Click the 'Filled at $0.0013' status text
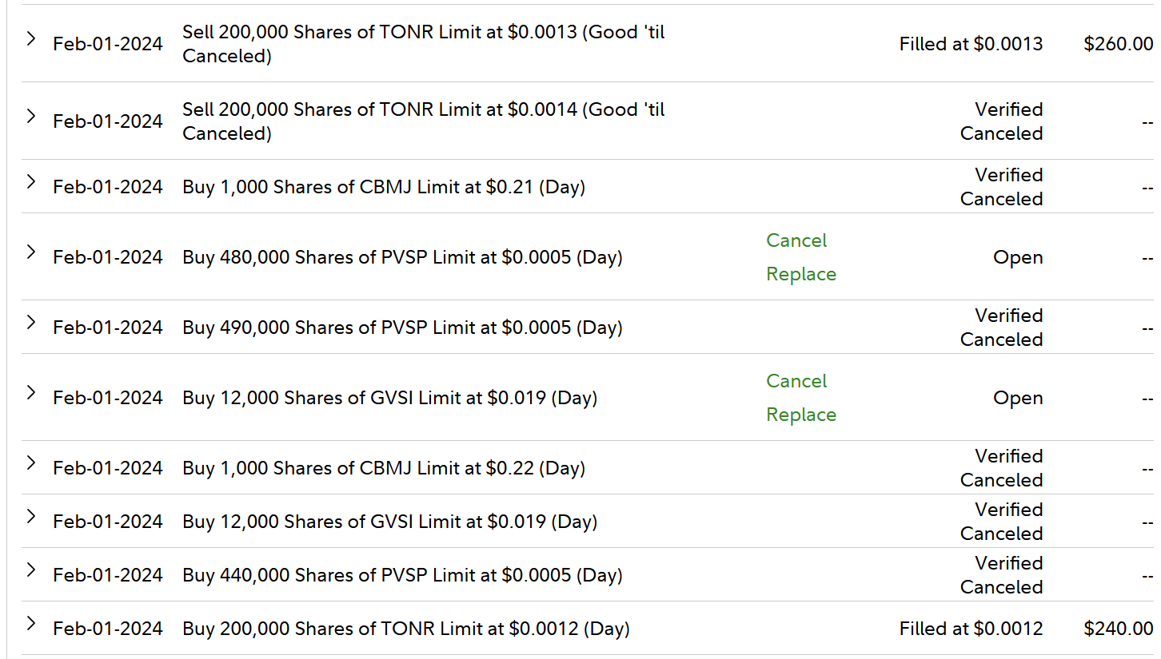This screenshot has height=659, width=1161. point(970,44)
